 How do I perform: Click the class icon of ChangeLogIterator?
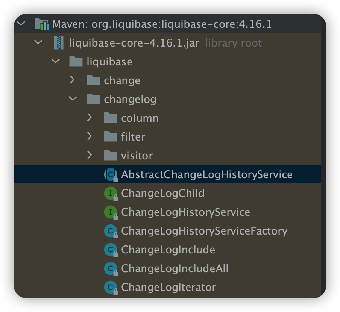click(x=110, y=287)
